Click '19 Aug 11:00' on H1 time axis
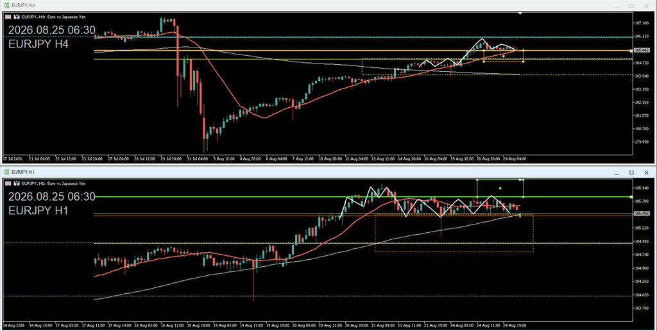This screenshot has height=331, width=657. (x=251, y=325)
